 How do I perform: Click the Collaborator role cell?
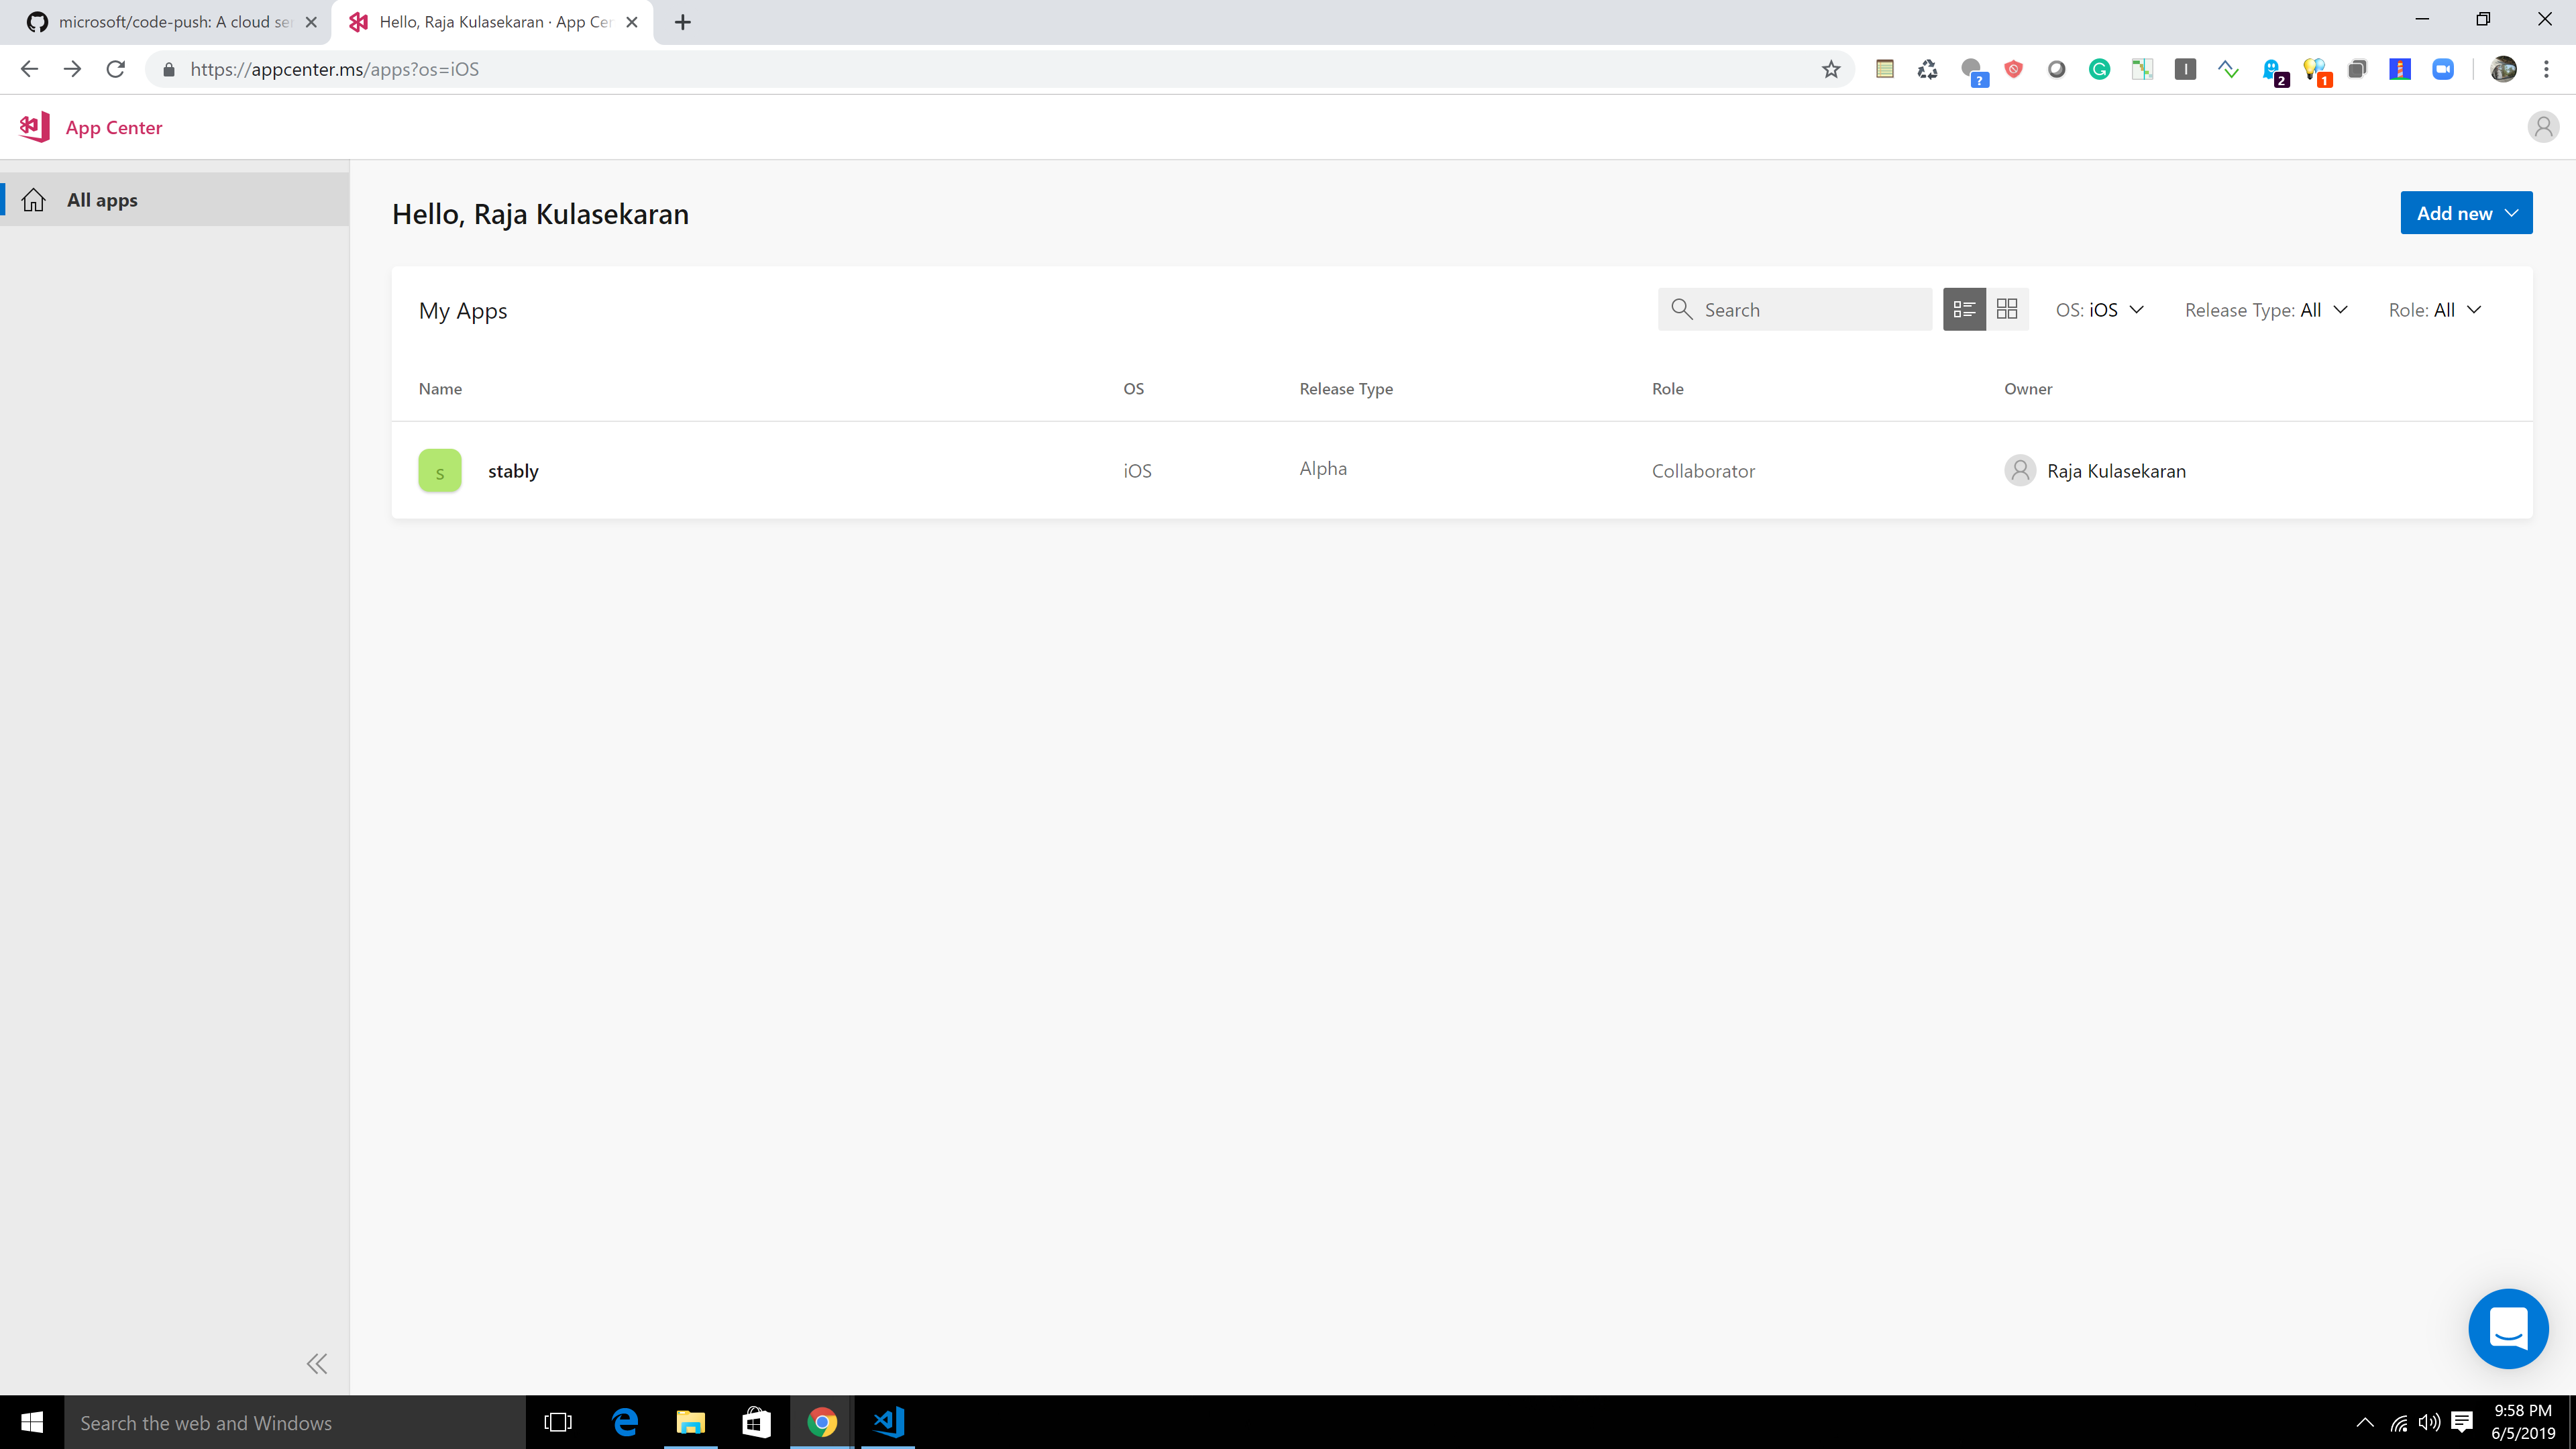coord(1703,471)
